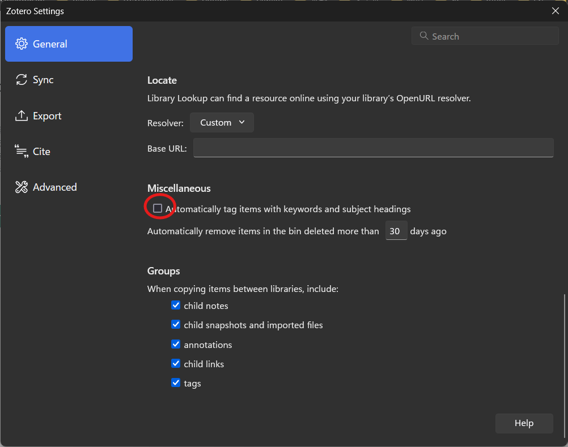Click the "Base URL:" label
The width and height of the screenshot is (568, 447).
coord(167,149)
